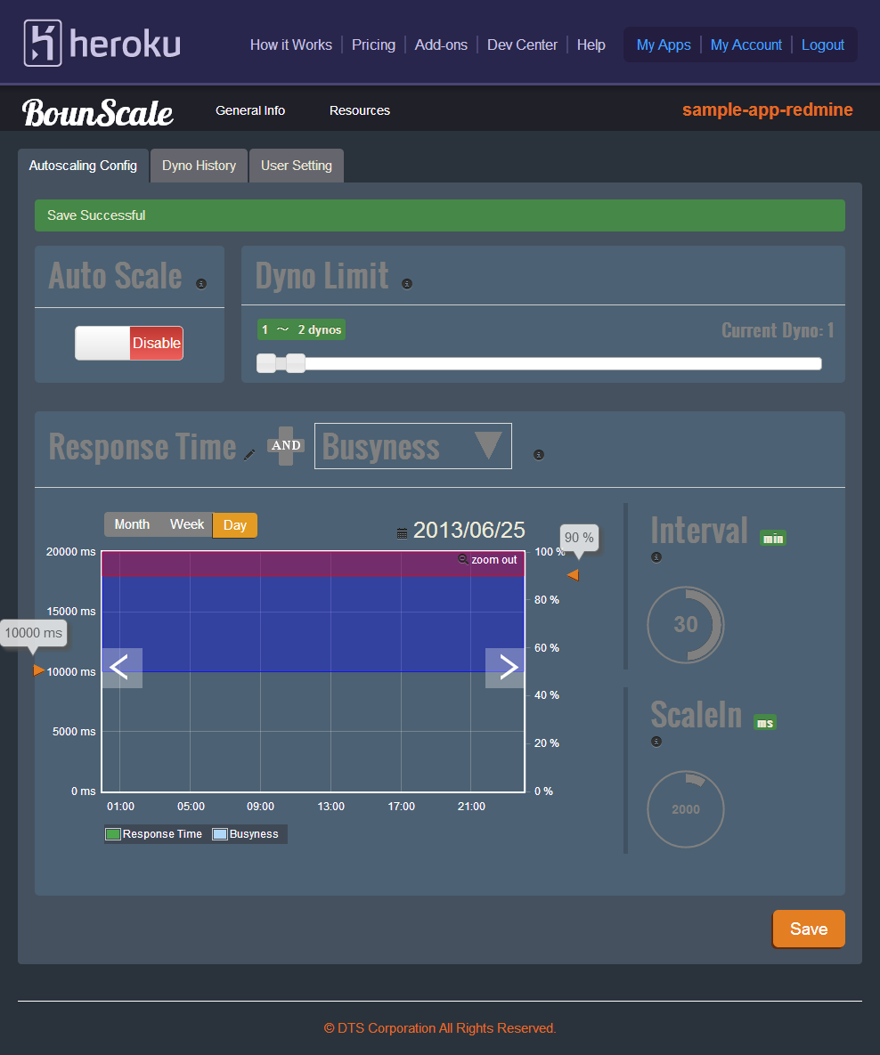Click the Response Time pencil edit icon

tap(249, 455)
